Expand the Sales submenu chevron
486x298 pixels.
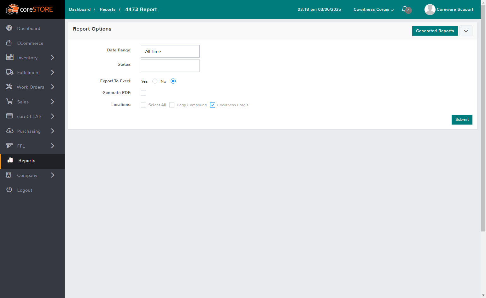coord(53,102)
